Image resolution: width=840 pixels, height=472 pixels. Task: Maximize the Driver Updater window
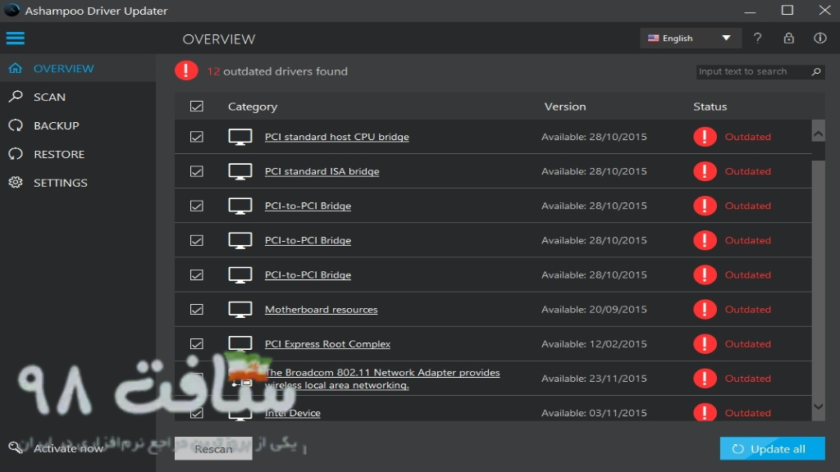coord(787,10)
